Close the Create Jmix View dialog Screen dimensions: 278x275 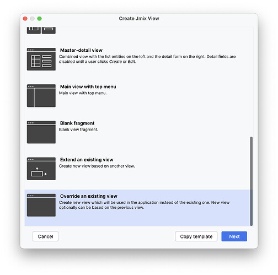(25, 19)
